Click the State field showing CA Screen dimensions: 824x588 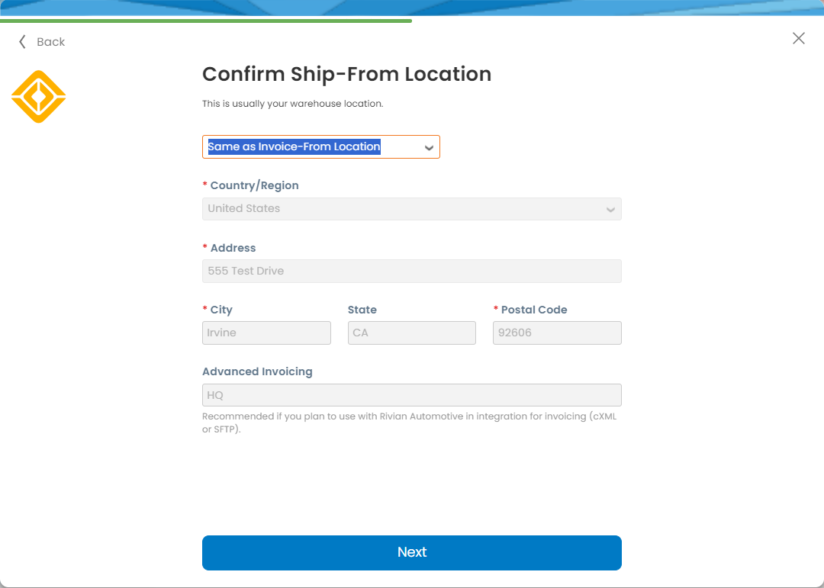pos(411,333)
